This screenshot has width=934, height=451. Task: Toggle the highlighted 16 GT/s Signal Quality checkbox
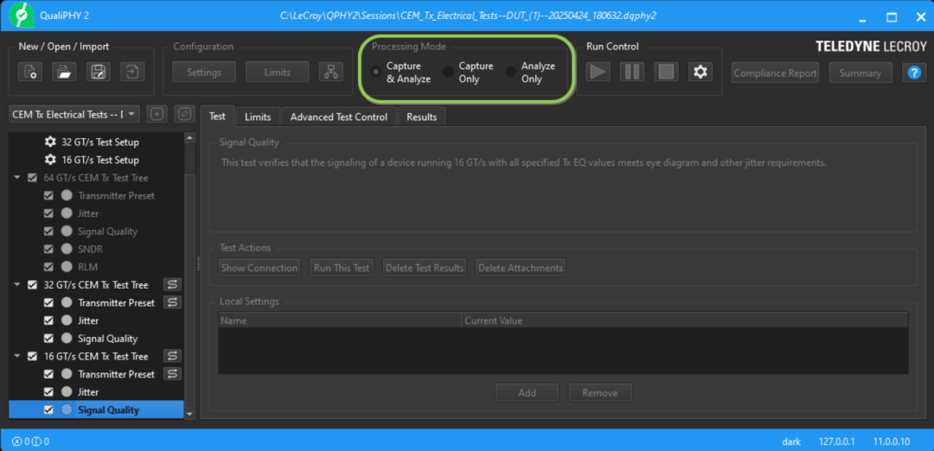click(x=48, y=410)
